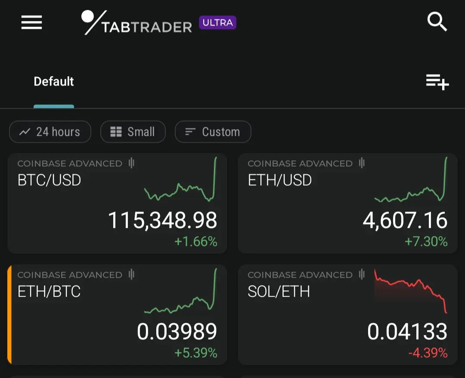Click candlestick icon on ETH/BTC card
465x378 pixels.
(131, 274)
